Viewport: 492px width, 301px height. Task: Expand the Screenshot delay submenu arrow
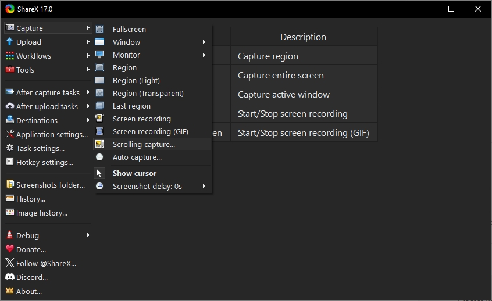(x=204, y=187)
